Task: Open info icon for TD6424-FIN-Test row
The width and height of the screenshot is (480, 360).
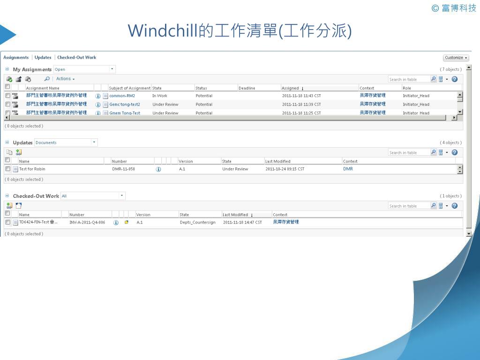Action: (116, 223)
